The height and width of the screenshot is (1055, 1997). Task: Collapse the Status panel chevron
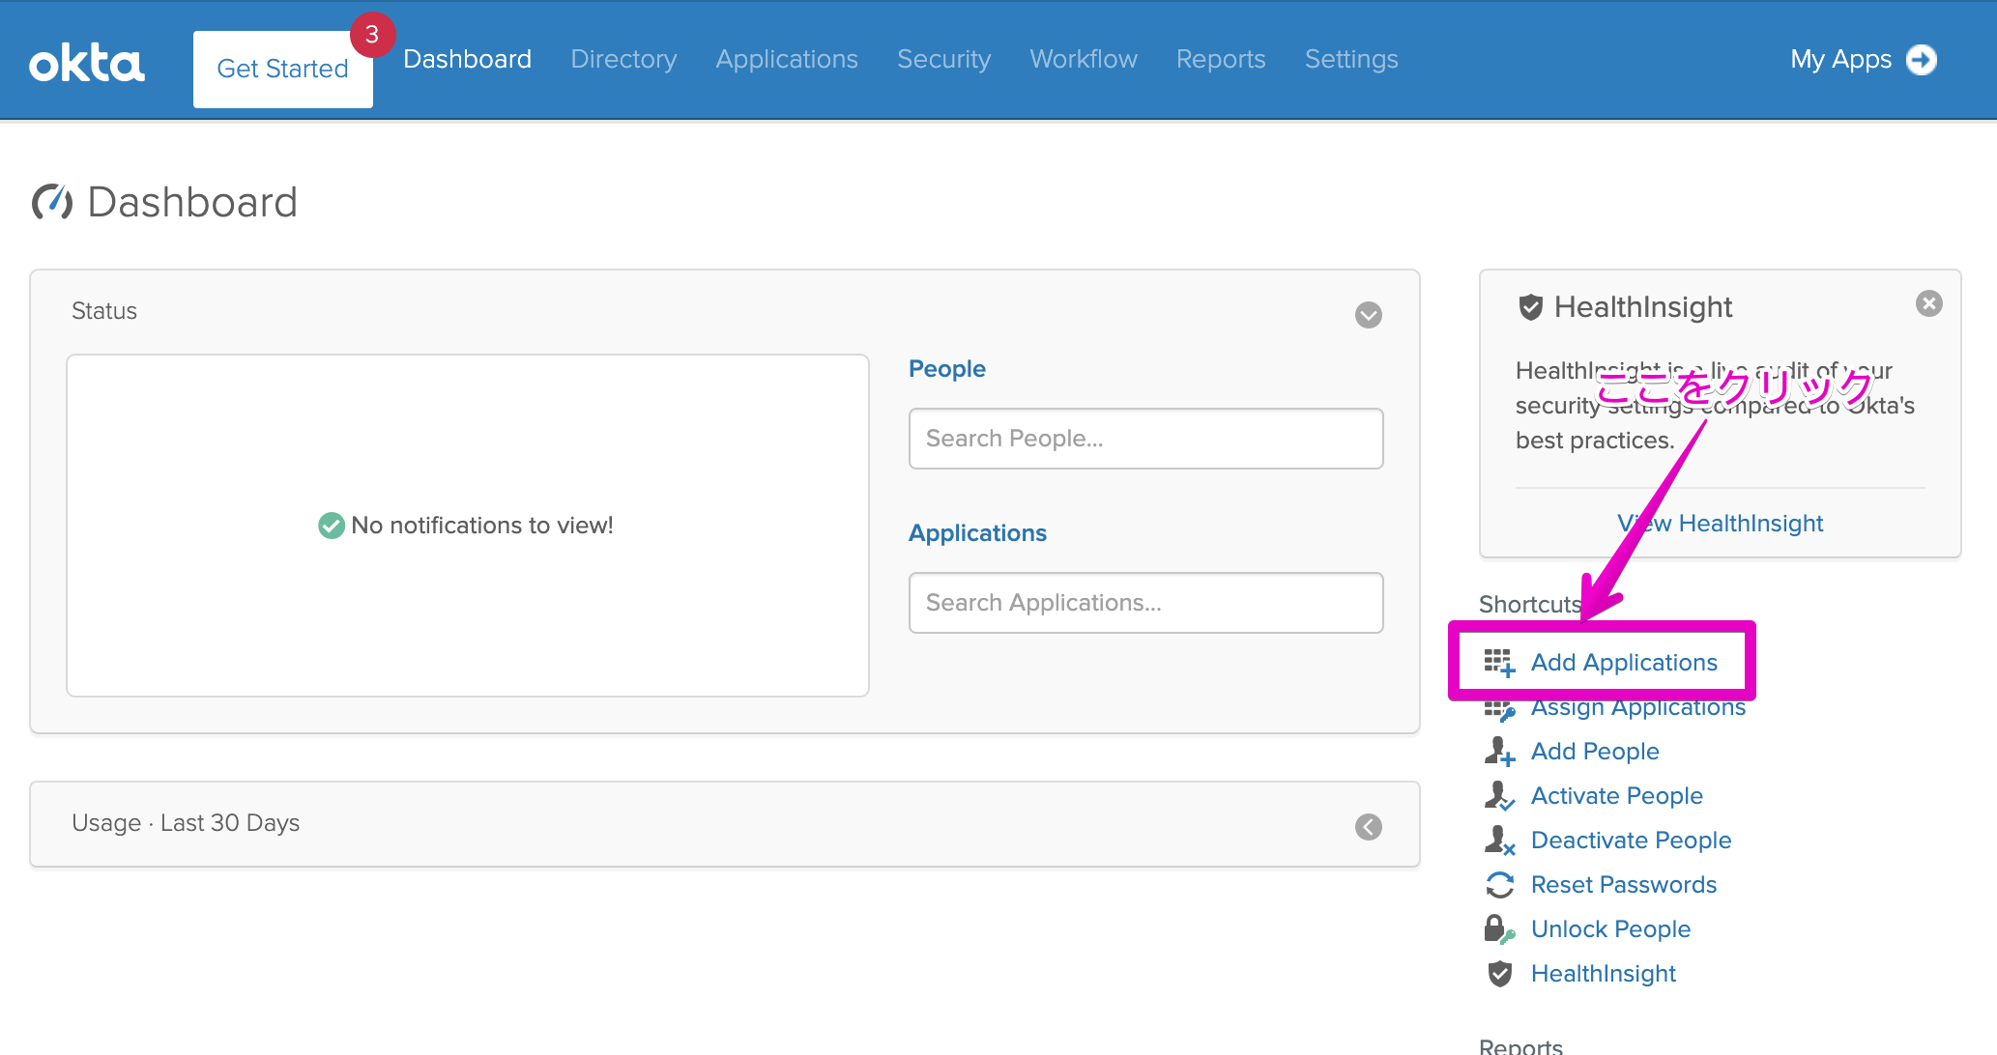1368,315
